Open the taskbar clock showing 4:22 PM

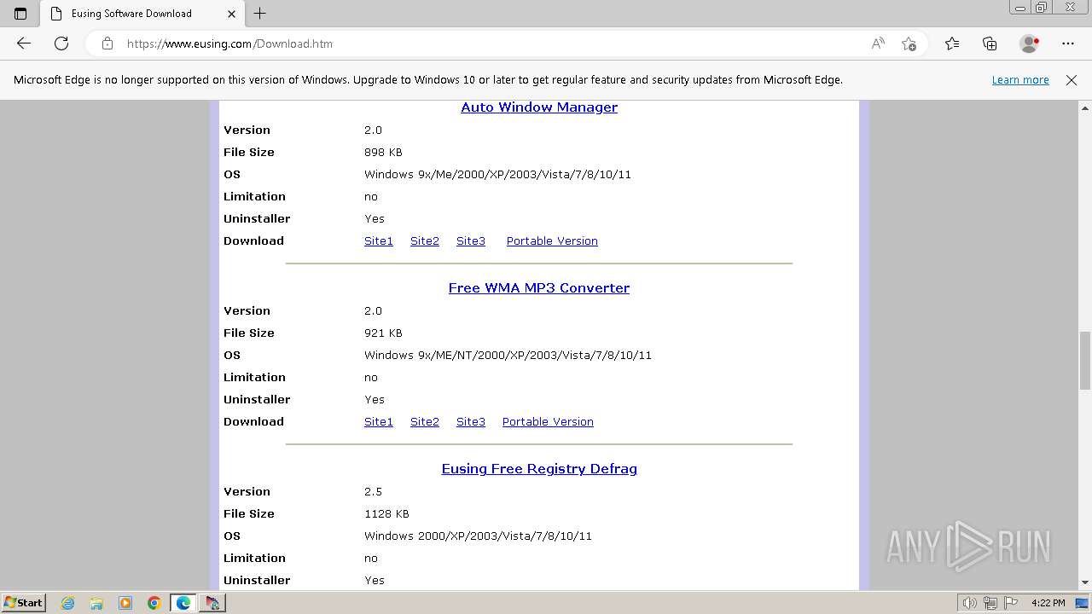pyautogui.click(x=1048, y=603)
